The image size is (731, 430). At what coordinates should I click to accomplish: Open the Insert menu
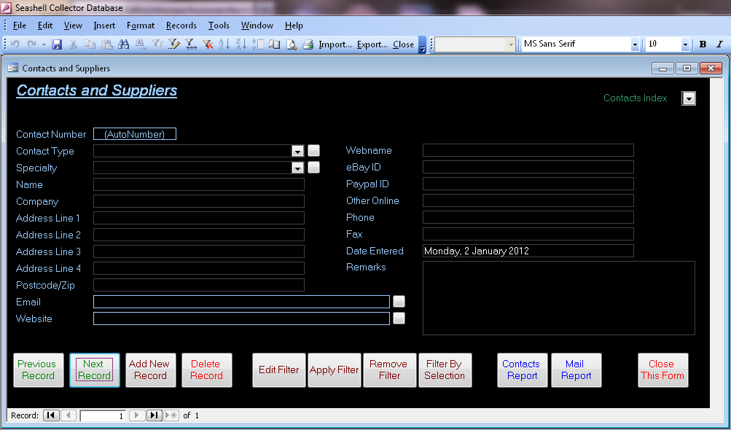[104, 26]
